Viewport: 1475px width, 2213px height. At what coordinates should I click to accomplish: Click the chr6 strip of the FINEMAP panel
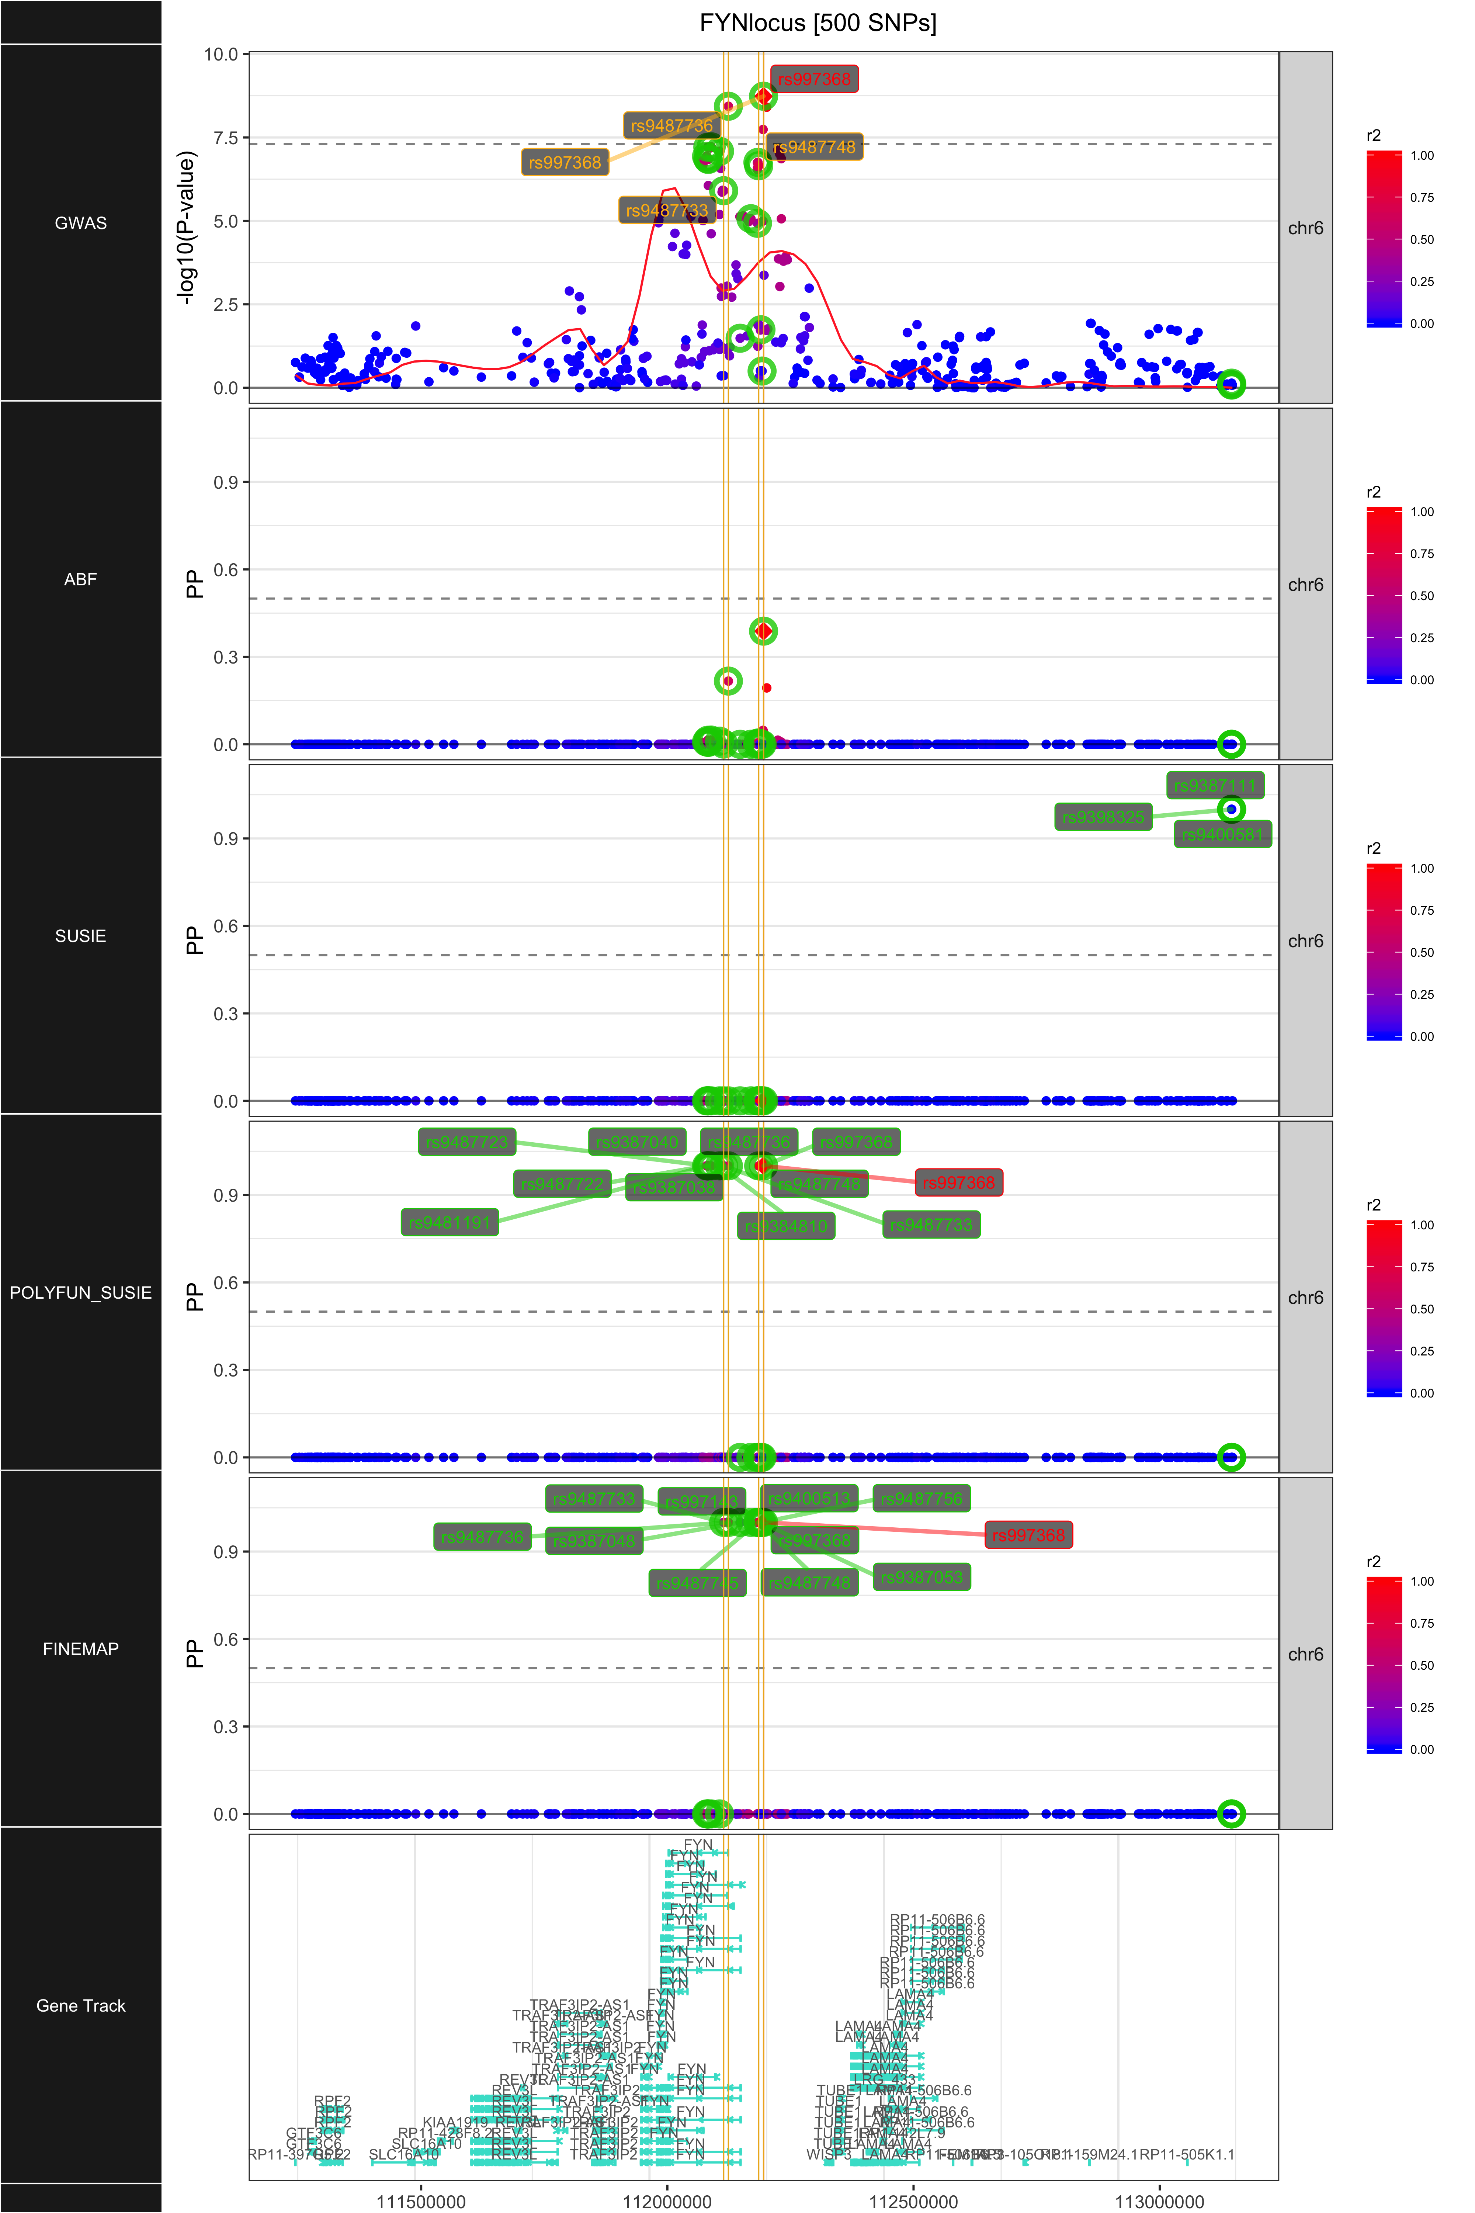tap(1306, 1654)
